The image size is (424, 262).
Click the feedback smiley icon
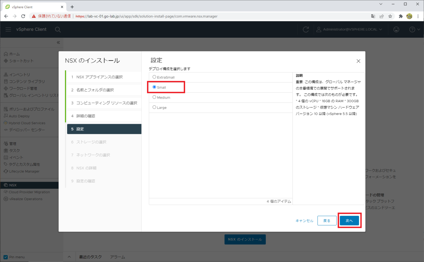(396, 30)
